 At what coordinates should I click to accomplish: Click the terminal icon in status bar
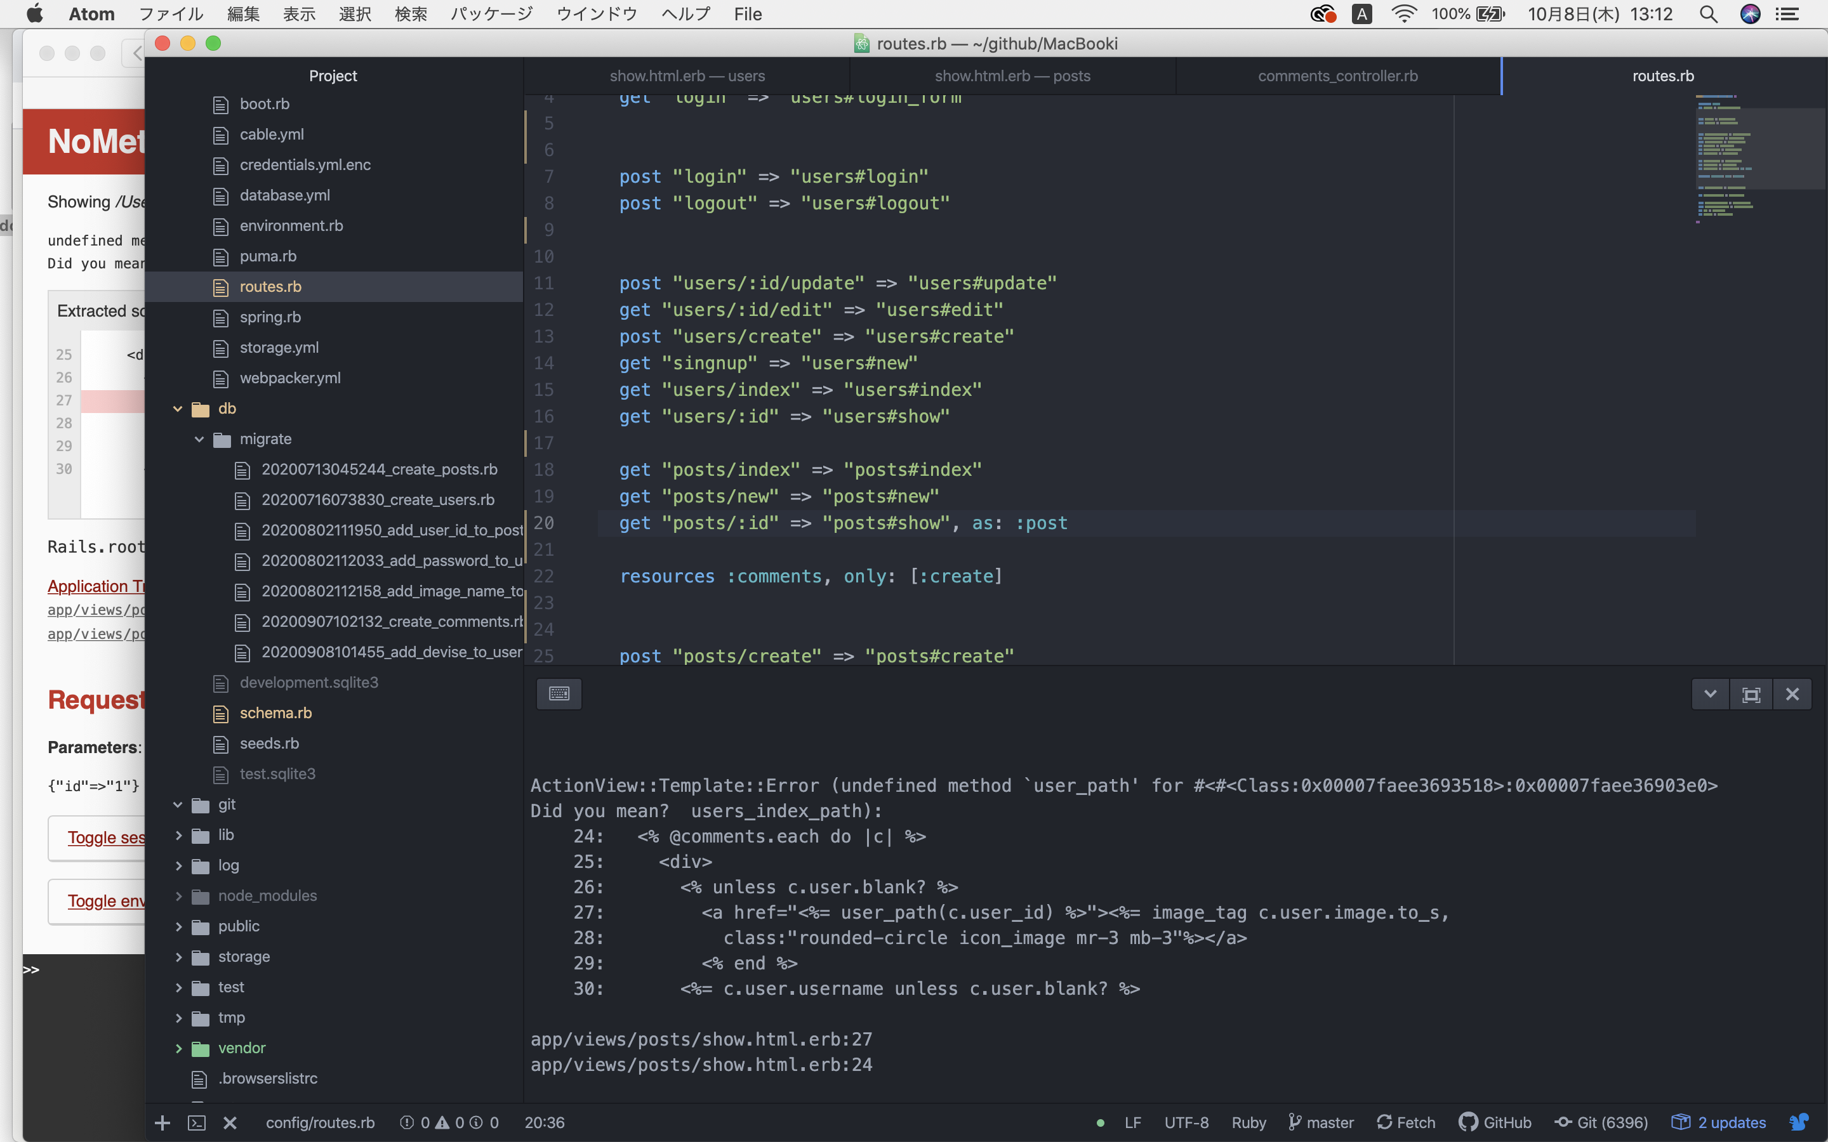click(x=196, y=1122)
